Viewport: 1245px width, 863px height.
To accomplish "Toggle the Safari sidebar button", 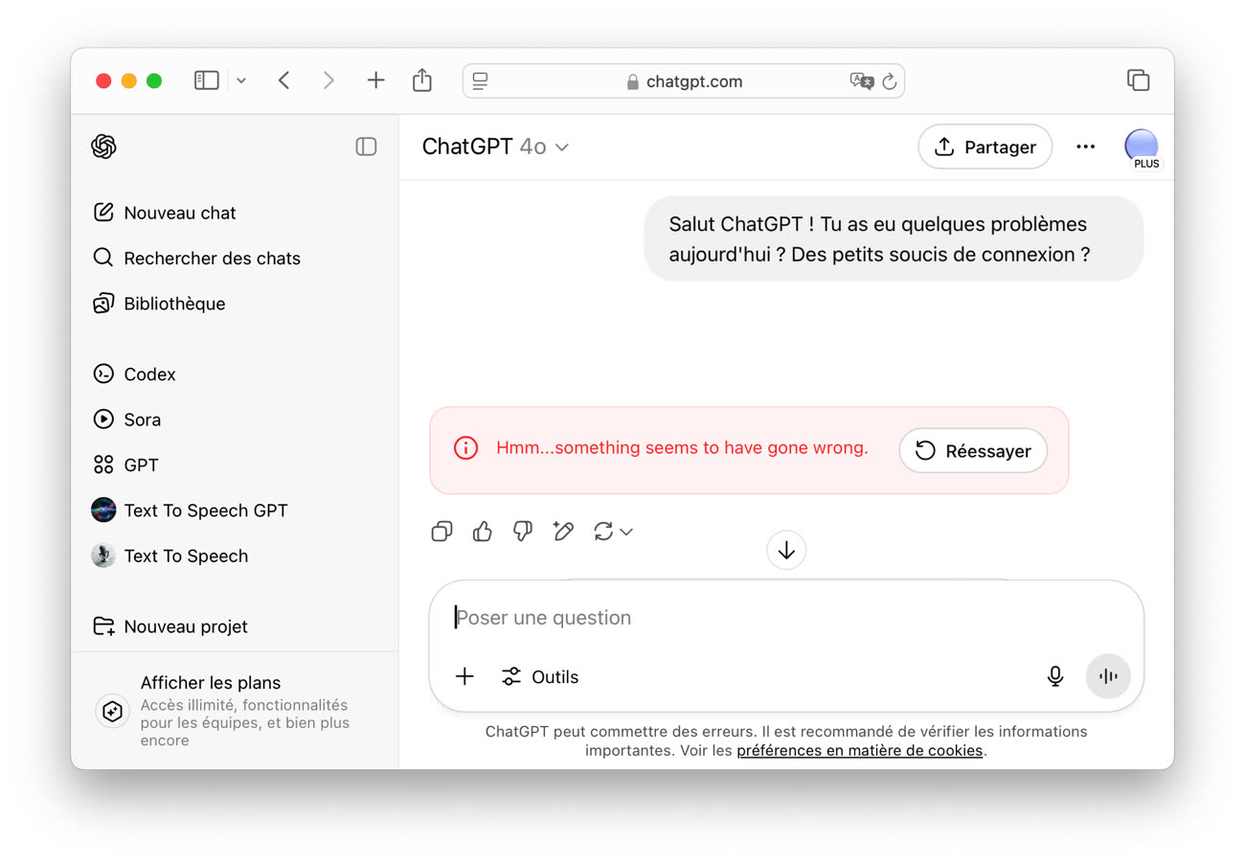I will coord(207,80).
